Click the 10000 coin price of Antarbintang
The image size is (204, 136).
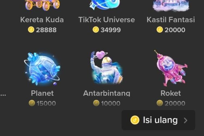(x=107, y=103)
